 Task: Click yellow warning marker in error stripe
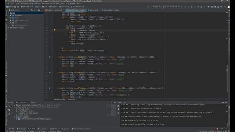click(227, 12)
